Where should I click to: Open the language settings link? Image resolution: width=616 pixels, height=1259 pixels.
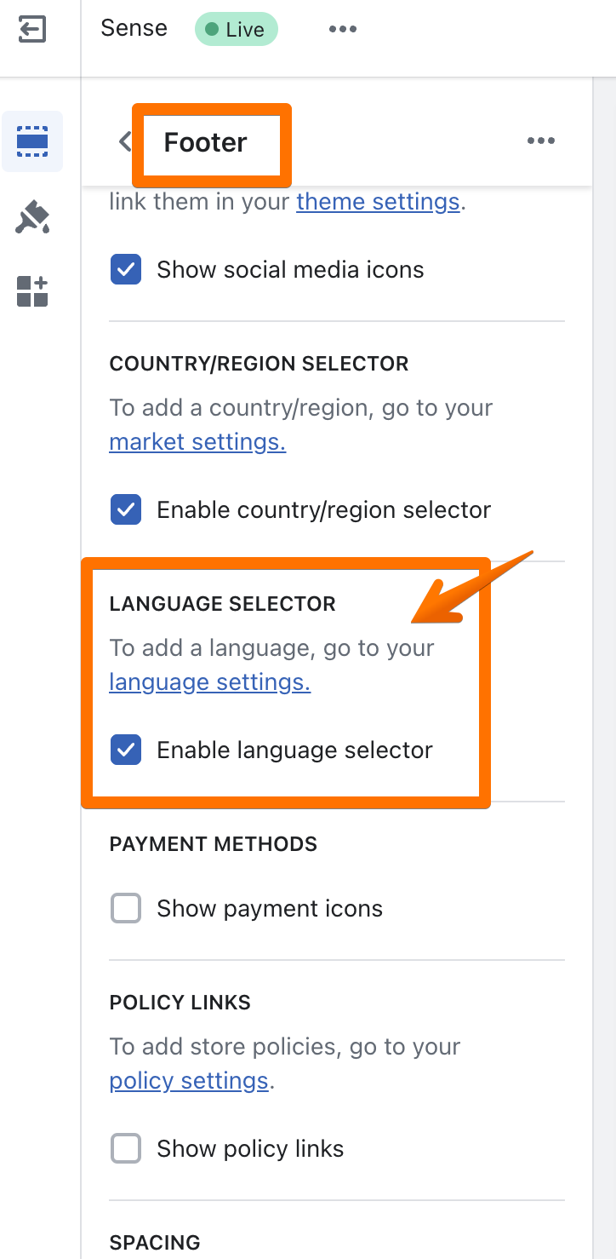(x=210, y=682)
